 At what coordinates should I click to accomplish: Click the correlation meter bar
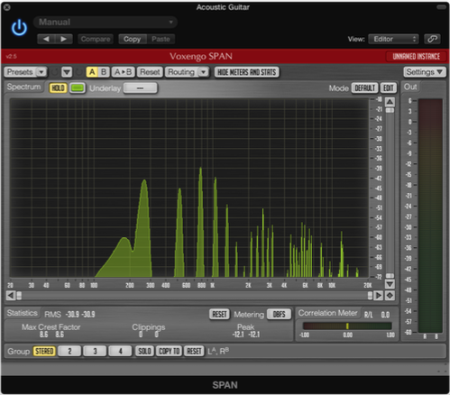click(x=347, y=326)
